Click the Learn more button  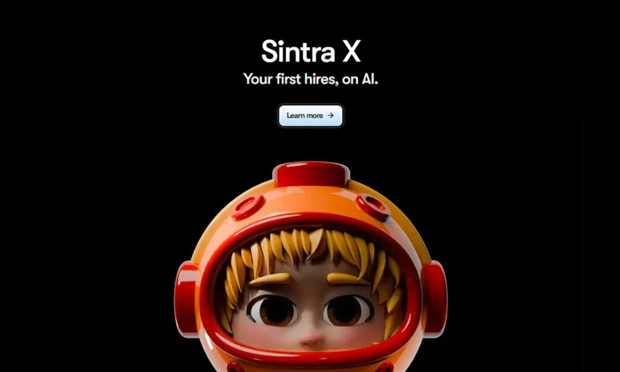pos(311,115)
